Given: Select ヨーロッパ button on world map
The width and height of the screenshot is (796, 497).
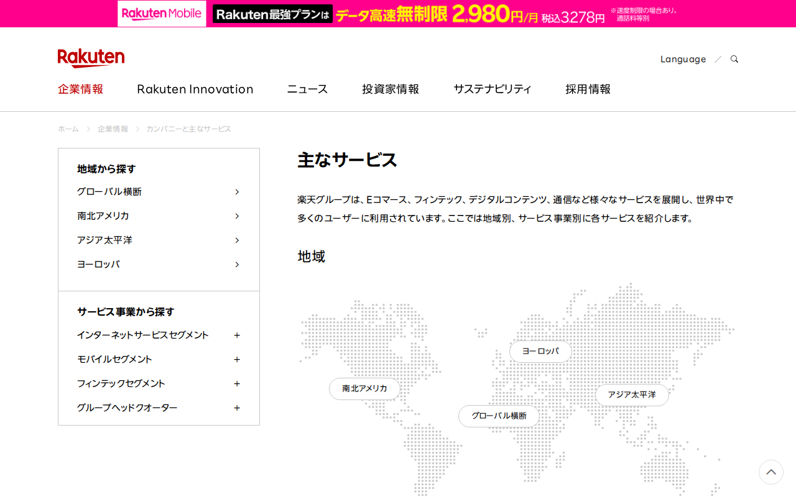Looking at the screenshot, I should point(540,352).
